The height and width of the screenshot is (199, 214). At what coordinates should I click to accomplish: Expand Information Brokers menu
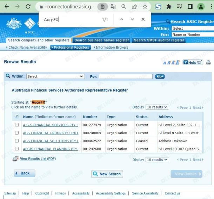[111, 48]
